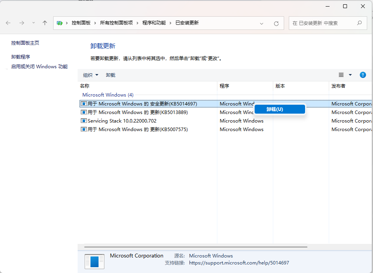The image size is (373, 273).
Task: Click the horizontal scrollbar at list bottom
Action: [196, 247]
